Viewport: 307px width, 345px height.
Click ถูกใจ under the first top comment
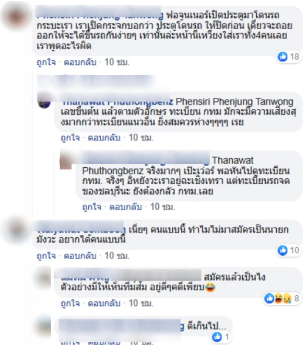pos(46,62)
